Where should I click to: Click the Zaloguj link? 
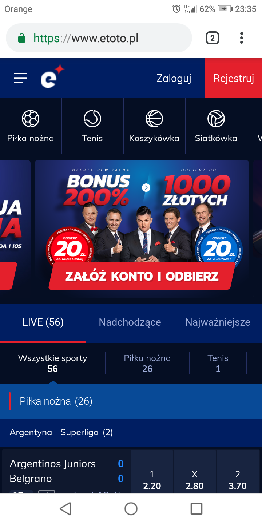coord(174,78)
